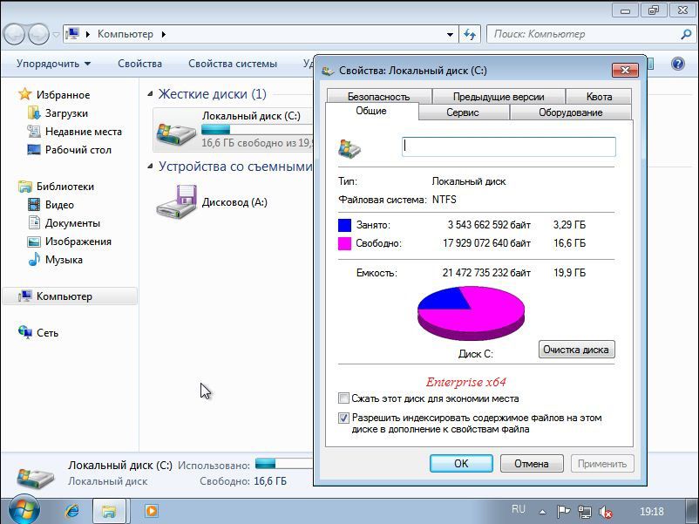Click the refresh button beside address bar
Image resolution: width=699 pixels, height=524 pixels.
point(471,35)
